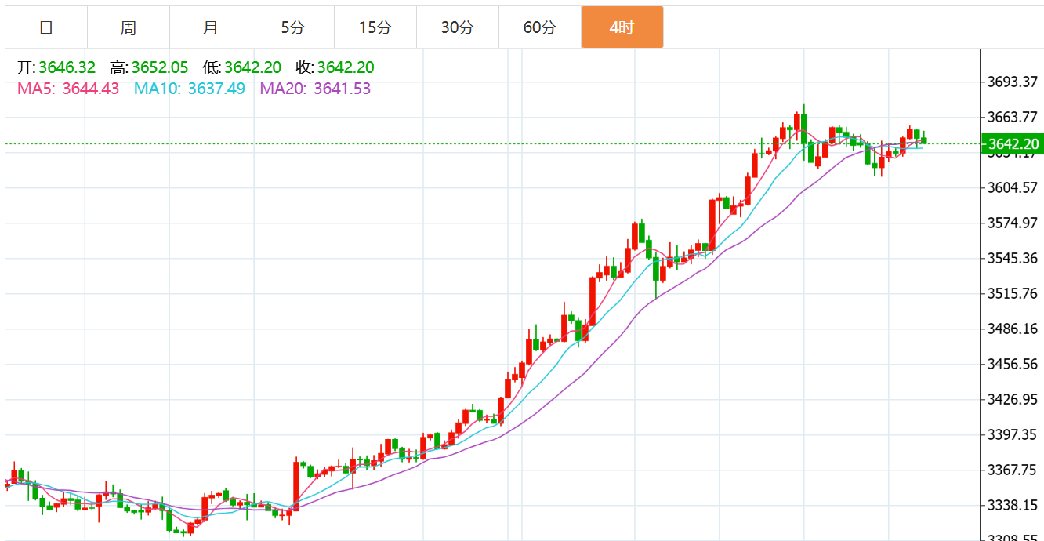Click the low price value next to 低:

click(252, 68)
